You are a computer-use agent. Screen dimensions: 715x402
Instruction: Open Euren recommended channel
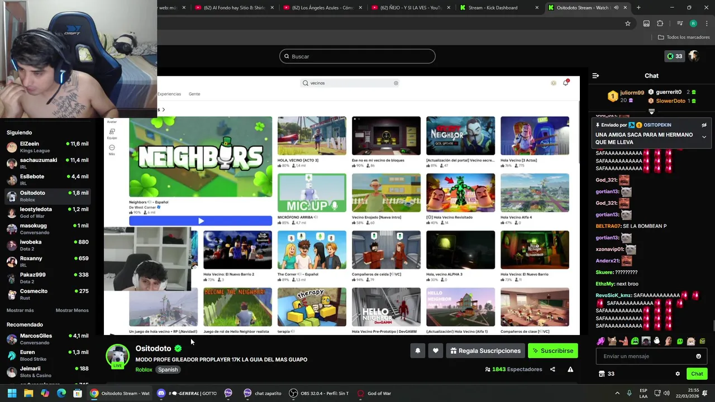click(x=47, y=355)
